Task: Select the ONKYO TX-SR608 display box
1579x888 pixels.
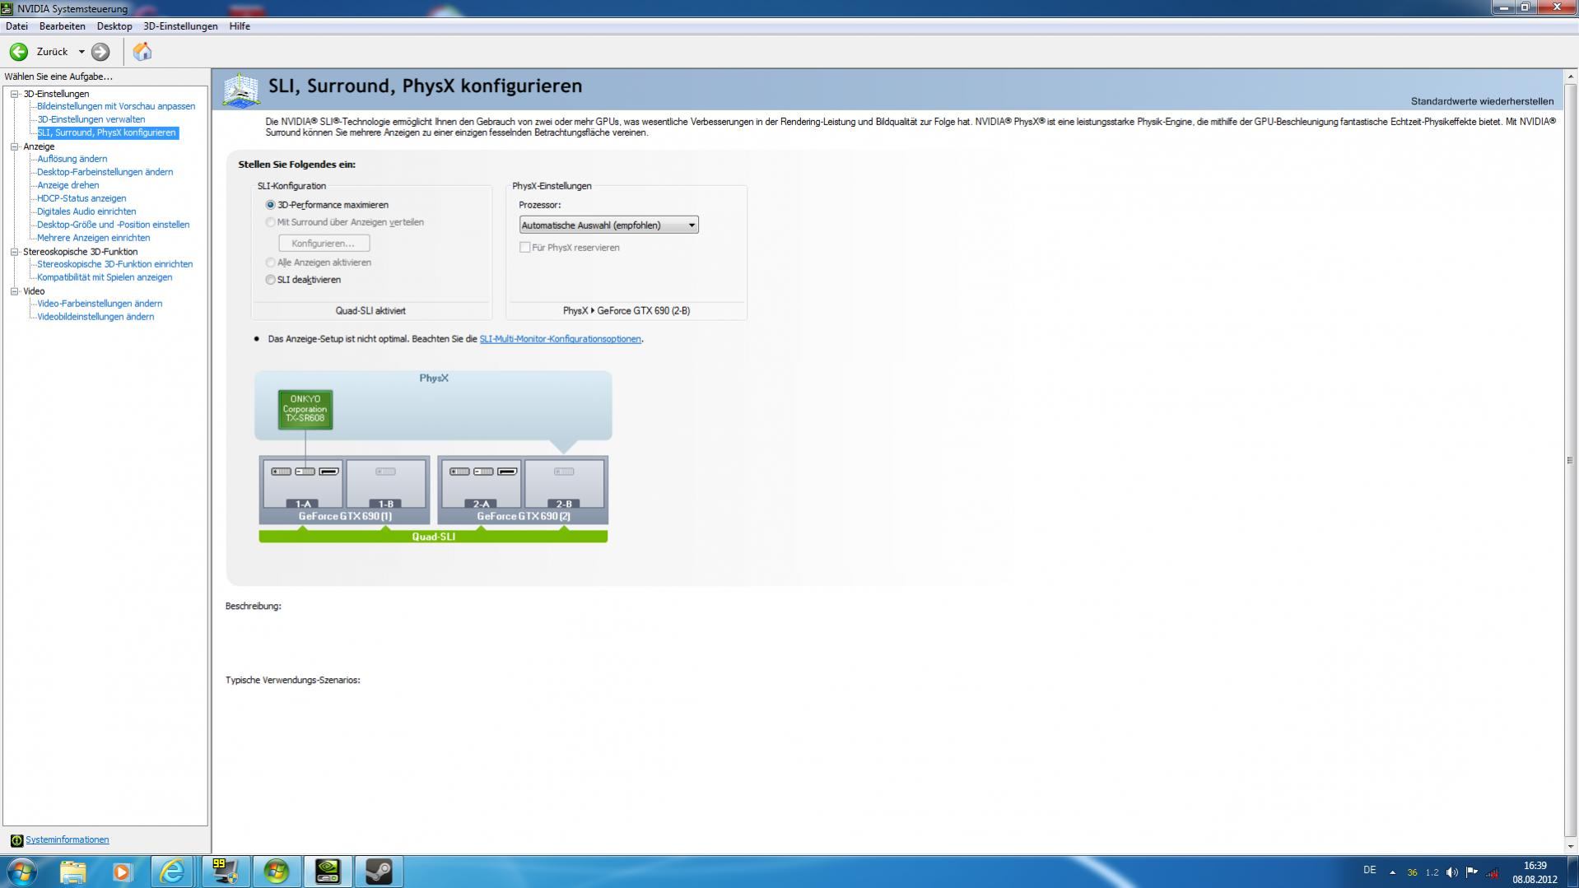Action: (x=305, y=409)
